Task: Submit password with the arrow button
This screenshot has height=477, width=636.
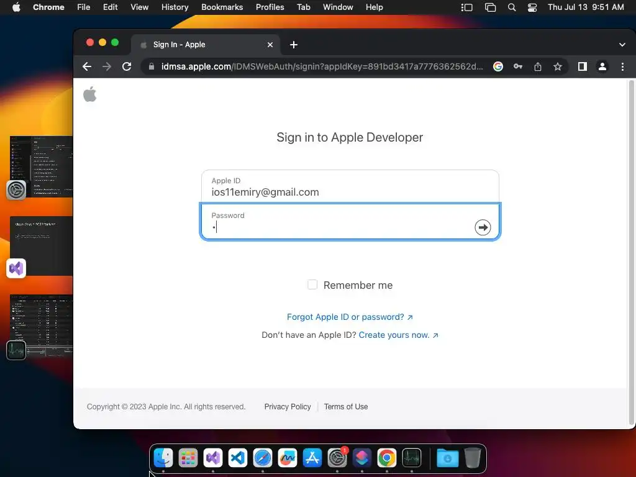Action: pos(483,227)
